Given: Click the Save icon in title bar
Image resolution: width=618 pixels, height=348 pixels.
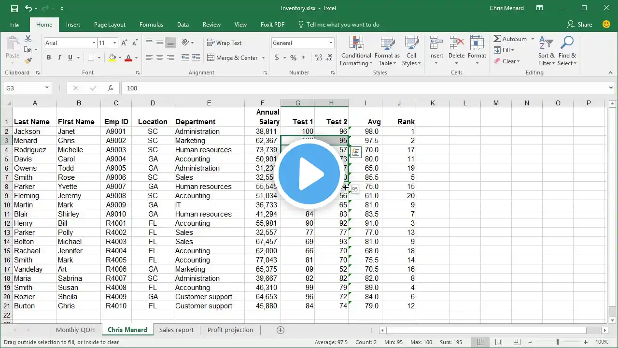Looking at the screenshot, I should (14, 8).
